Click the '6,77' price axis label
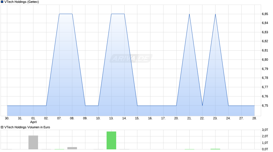273x152 pixels. 265,87
